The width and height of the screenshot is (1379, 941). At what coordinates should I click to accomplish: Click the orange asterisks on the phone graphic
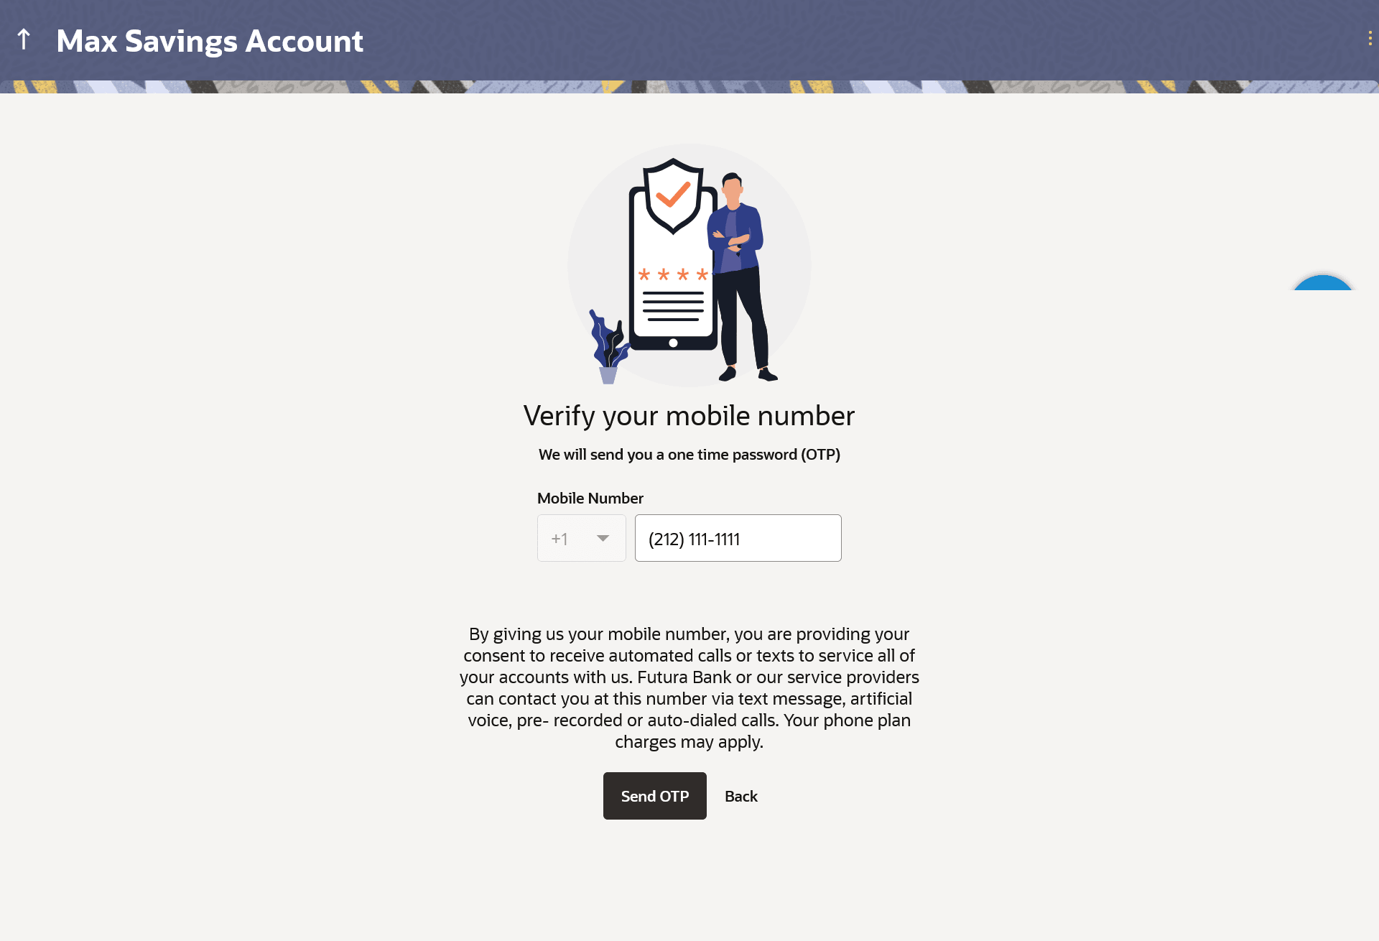point(673,274)
